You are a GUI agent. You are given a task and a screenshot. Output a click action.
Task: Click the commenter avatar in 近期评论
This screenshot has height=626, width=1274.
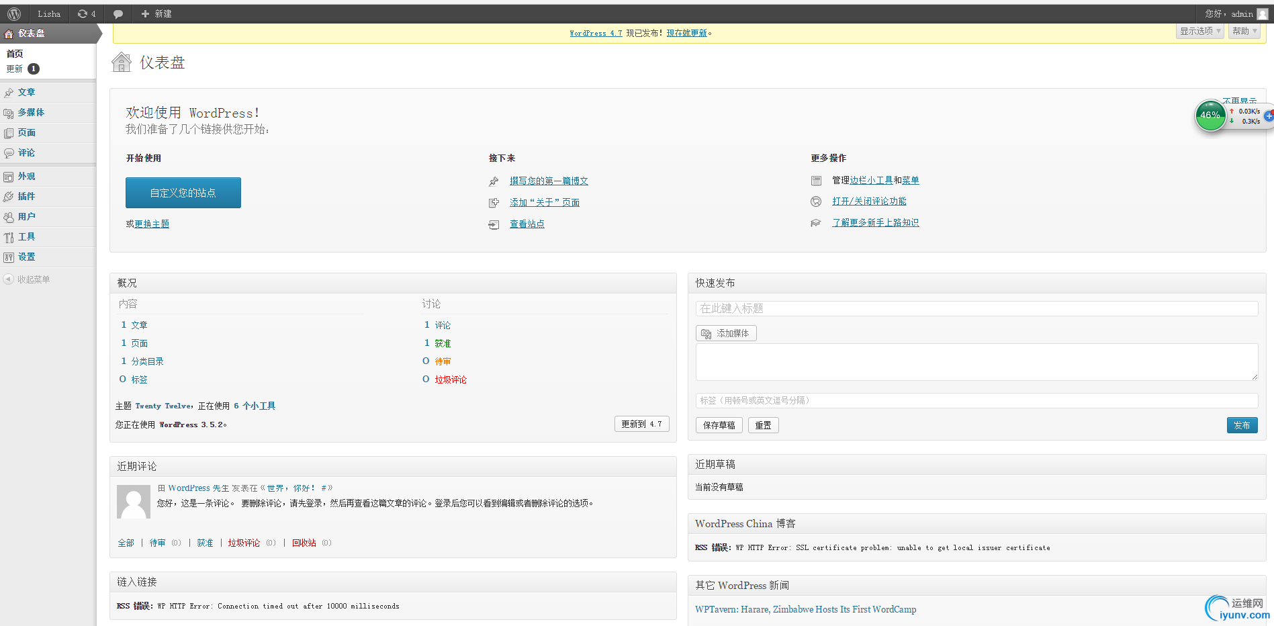click(134, 502)
